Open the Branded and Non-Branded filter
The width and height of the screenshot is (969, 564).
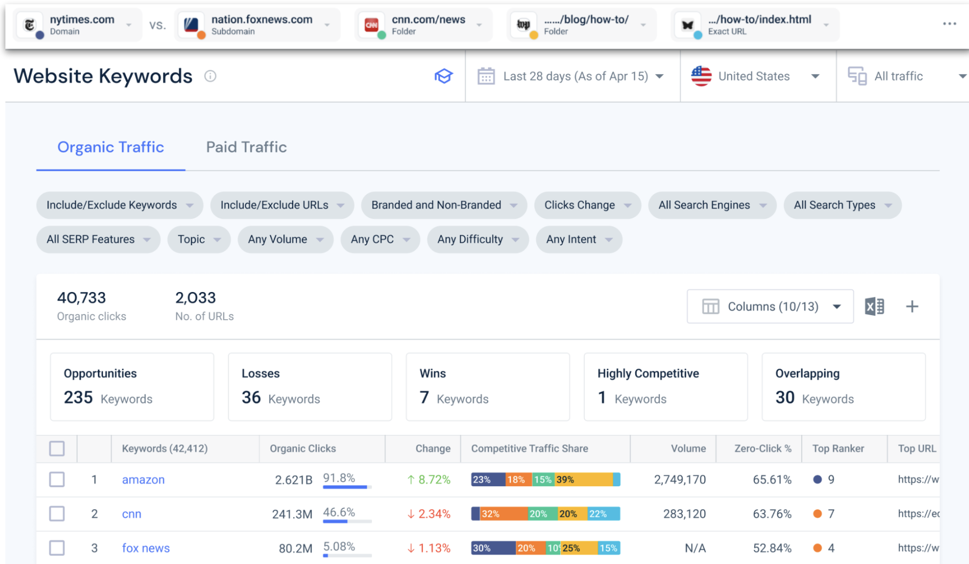point(444,205)
